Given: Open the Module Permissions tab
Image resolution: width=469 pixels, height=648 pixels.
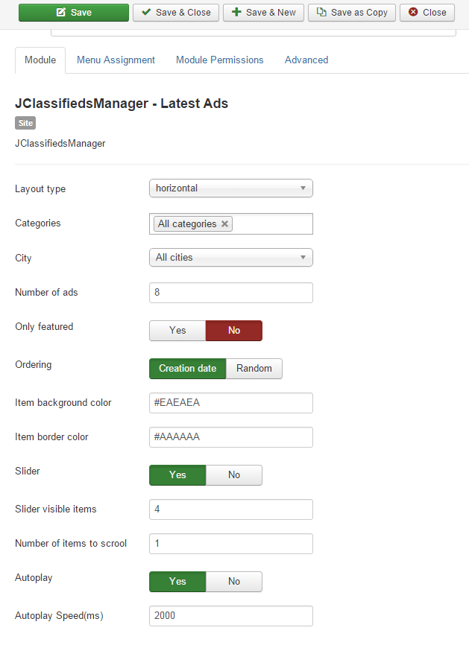Looking at the screenshot, I should [x=220, y=60].
